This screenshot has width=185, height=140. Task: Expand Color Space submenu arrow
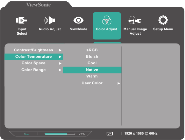point(60,64)
